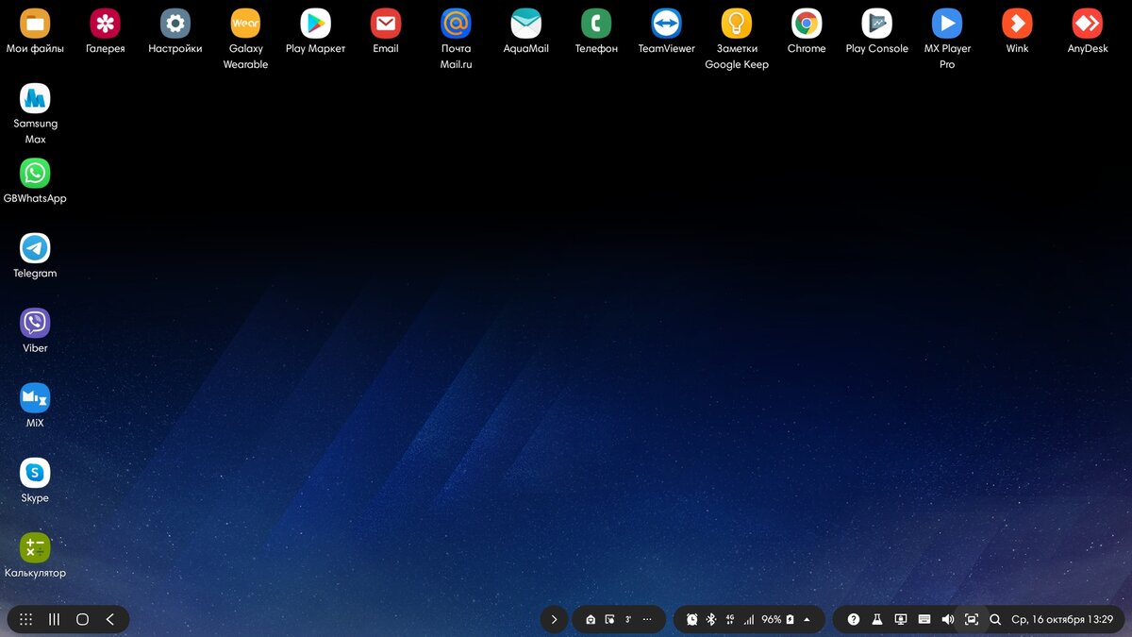Viewport: 1132px width, 637px height.
Task: Open Play Маркет store
Action: click(315, 31)
